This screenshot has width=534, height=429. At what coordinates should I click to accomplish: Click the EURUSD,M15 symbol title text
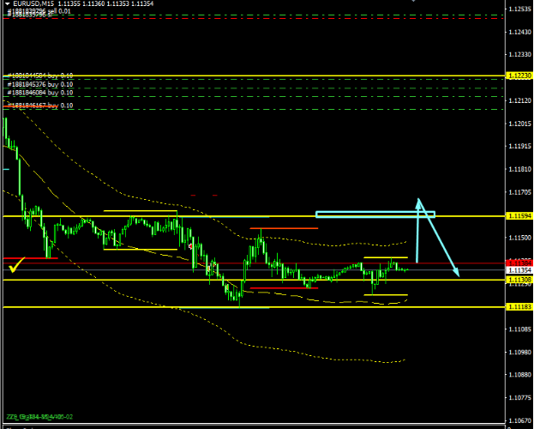click(x=35, y=5)
